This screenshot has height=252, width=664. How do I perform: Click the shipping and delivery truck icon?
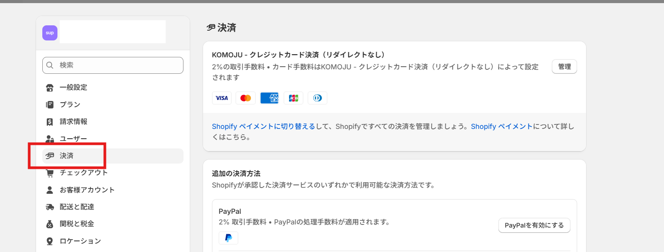point(50,207)
